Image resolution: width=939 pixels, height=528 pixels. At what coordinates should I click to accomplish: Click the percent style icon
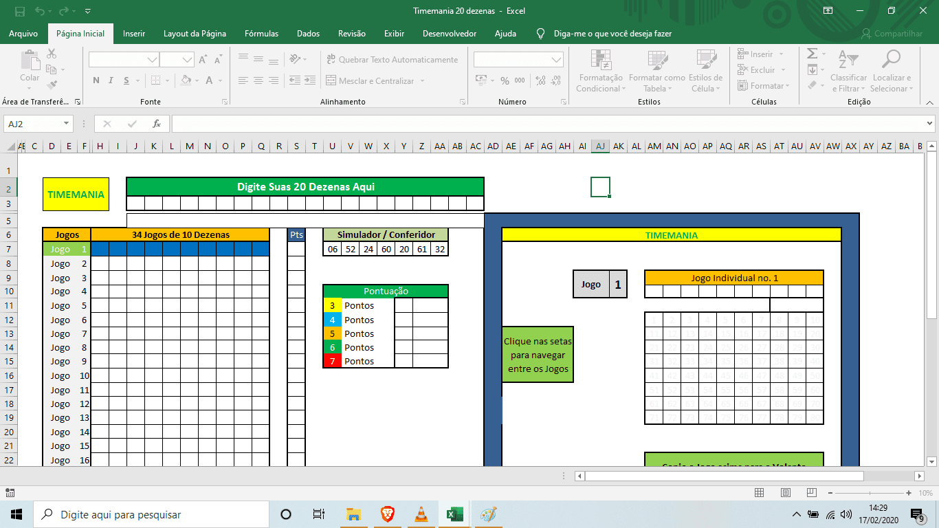coord(505,80)
